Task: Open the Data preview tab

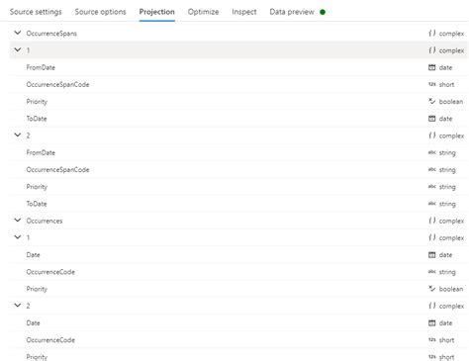Action: 292,12
